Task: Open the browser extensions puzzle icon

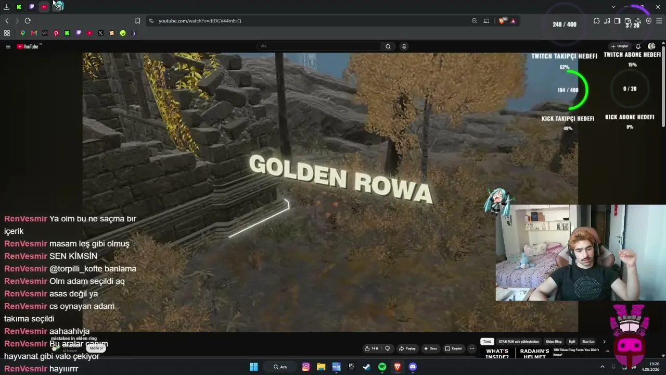Action: coord(597,21)
